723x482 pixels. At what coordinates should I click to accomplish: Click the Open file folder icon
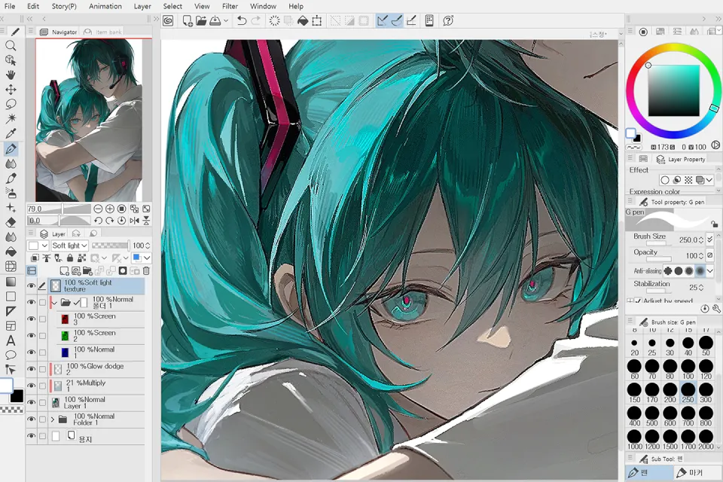click(201, 20)
